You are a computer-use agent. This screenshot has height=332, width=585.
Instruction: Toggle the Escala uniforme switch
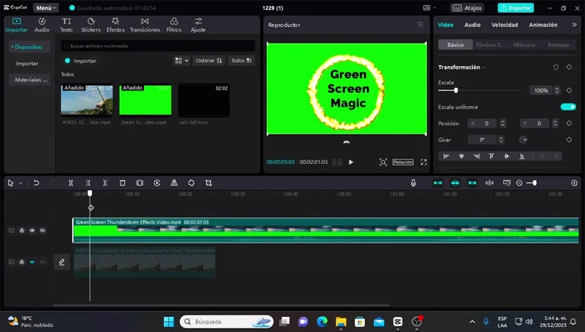[568, 107]
